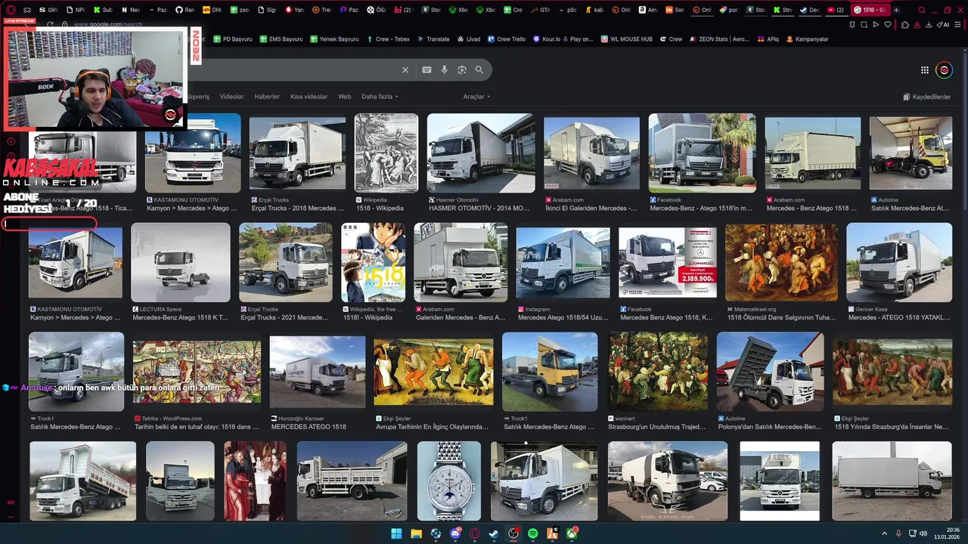
Task: Open the Opera GX menu logo
Action: point(11,10)
